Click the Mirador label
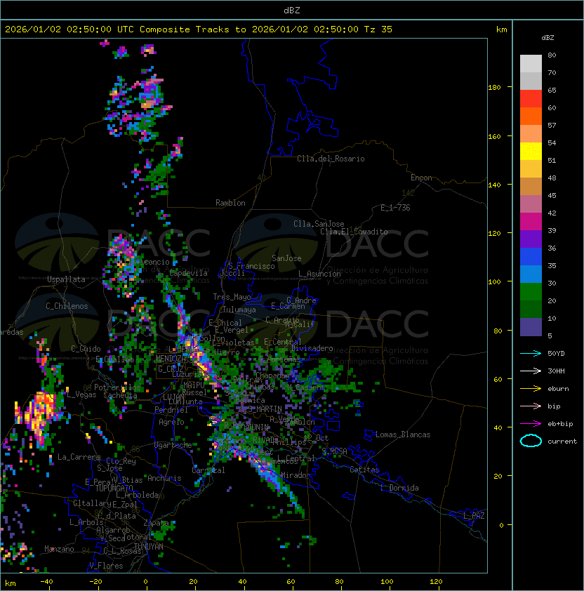The height and width of the screenshot is (591, 584). point(296,475)
